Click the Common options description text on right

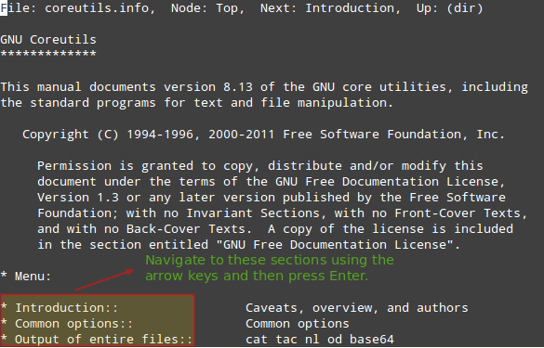(298, 324)
